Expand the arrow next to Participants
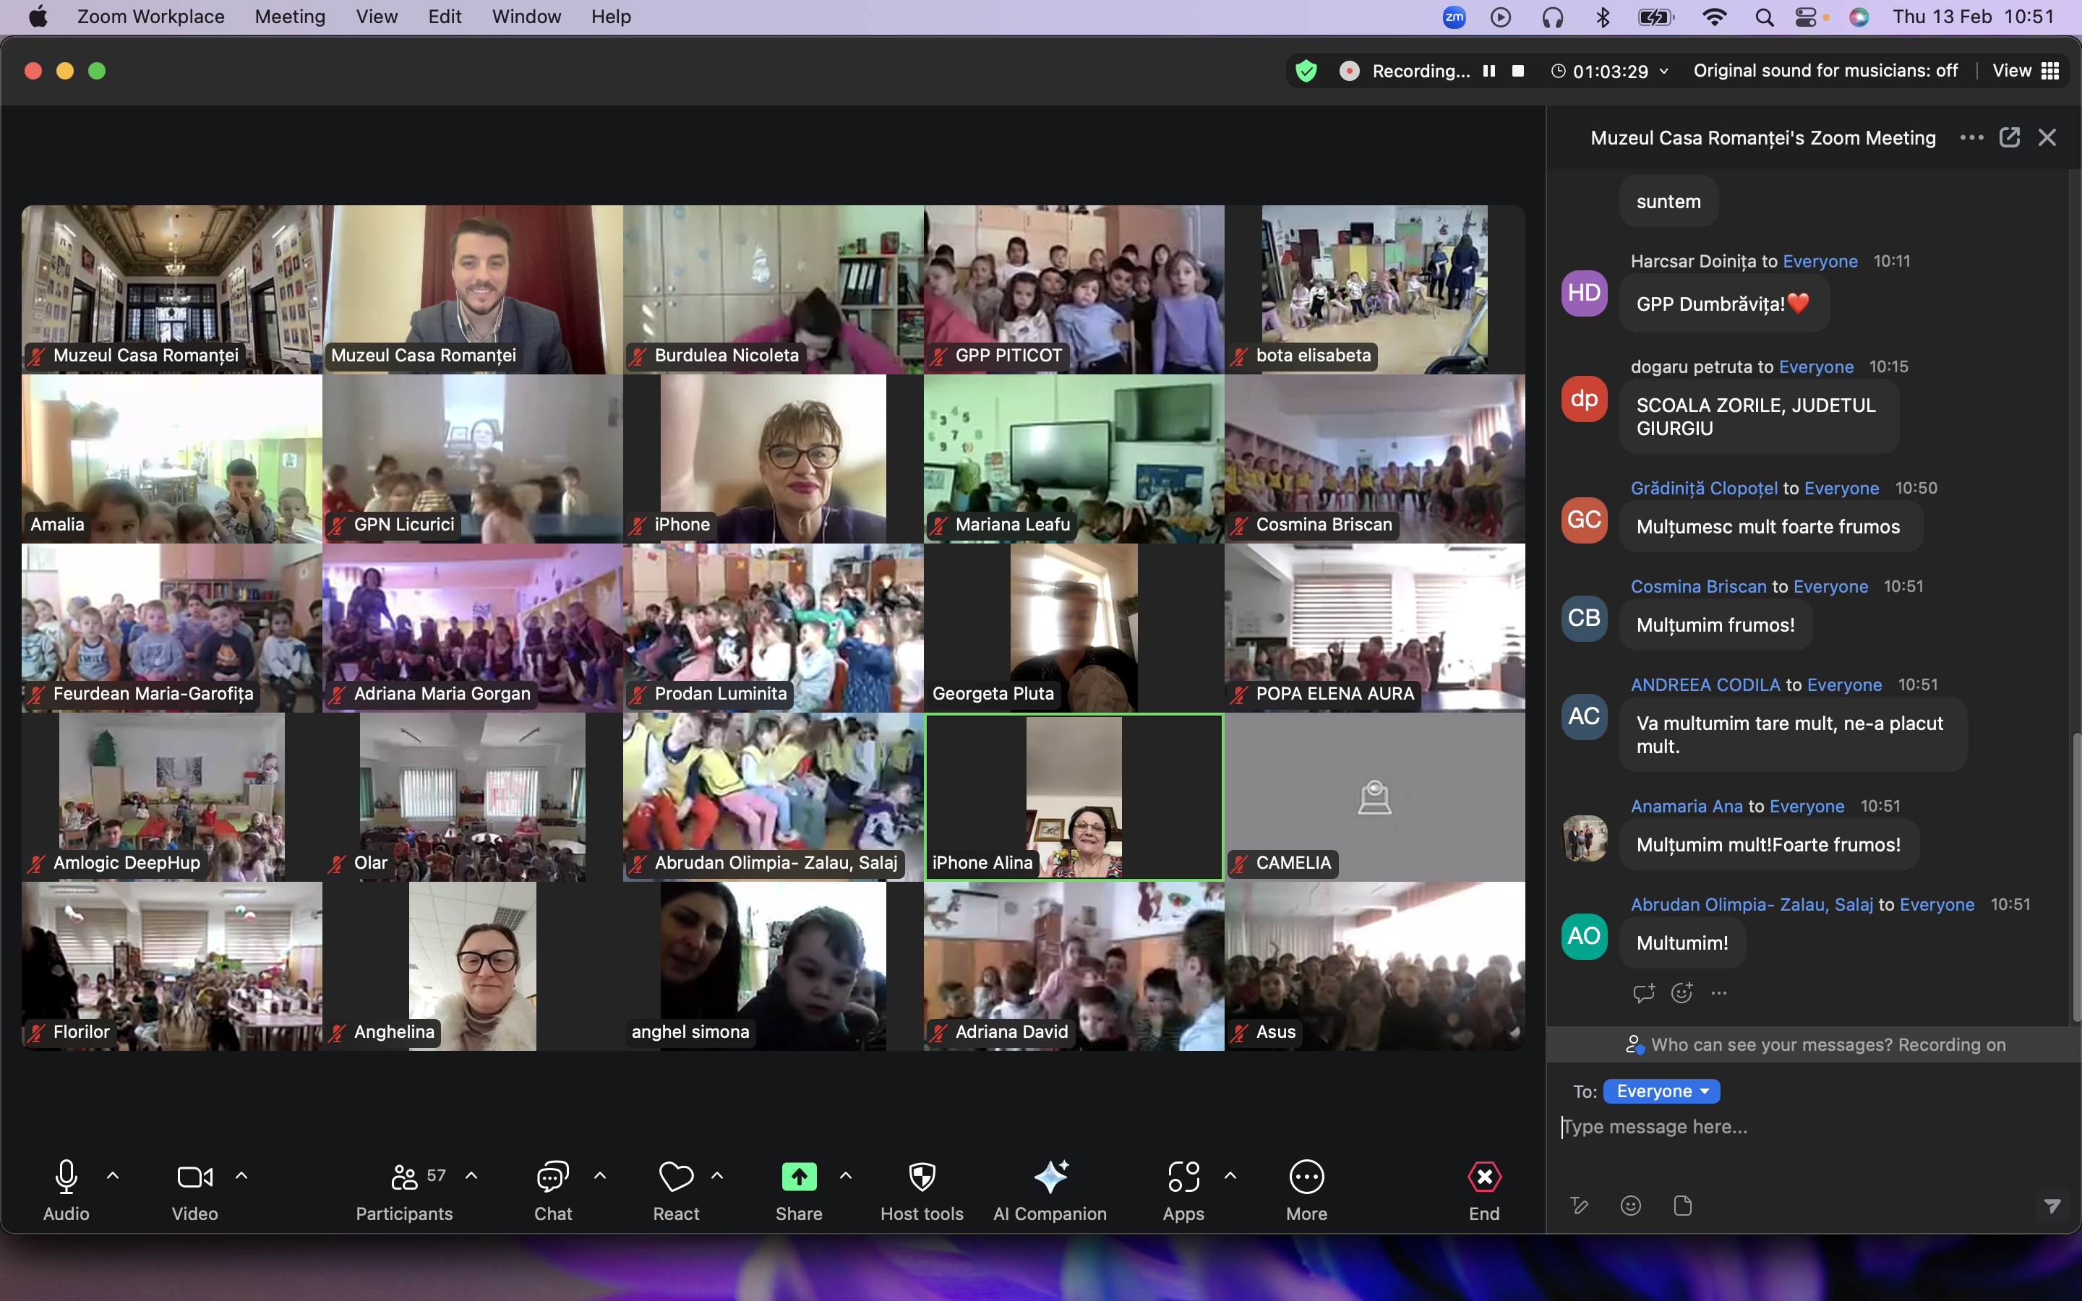This screenshot has height=1301, width=2082. tap(471, 1175)
